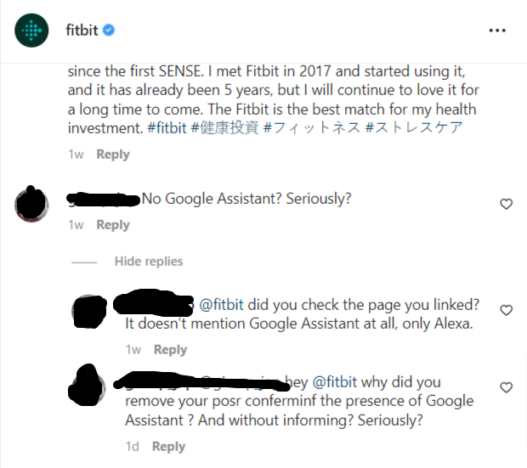Like the "No Google Assistant? Seriously?" comment
527x468 pixels.
coord(506,204)
